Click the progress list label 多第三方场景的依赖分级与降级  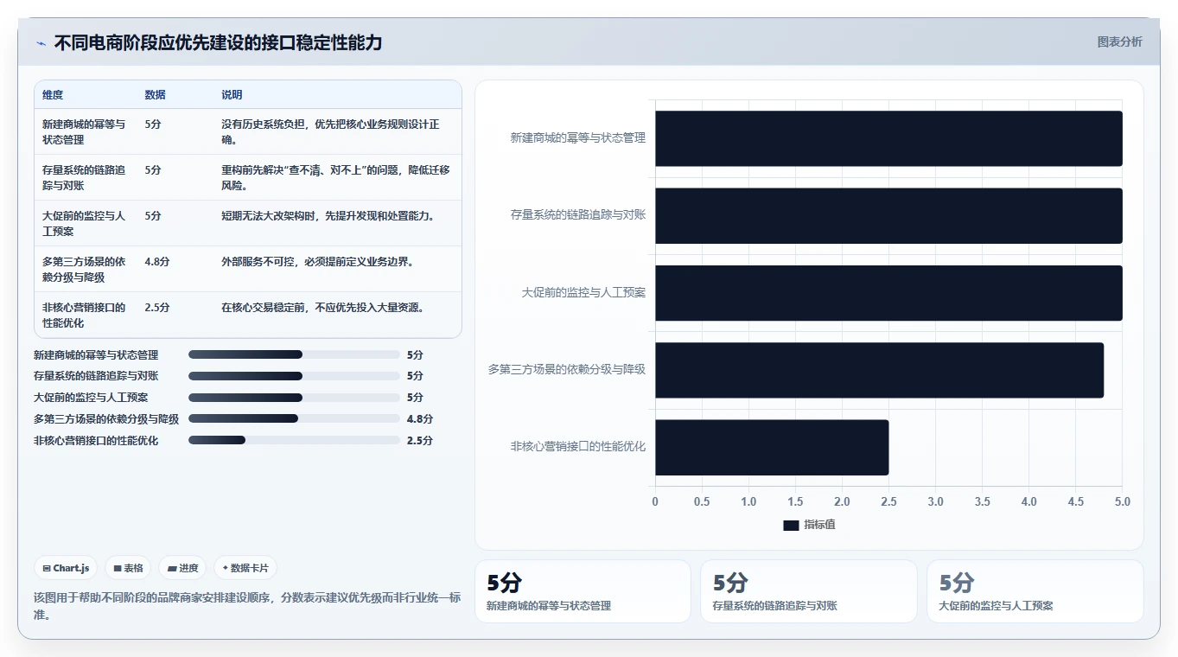pos(106,418)
